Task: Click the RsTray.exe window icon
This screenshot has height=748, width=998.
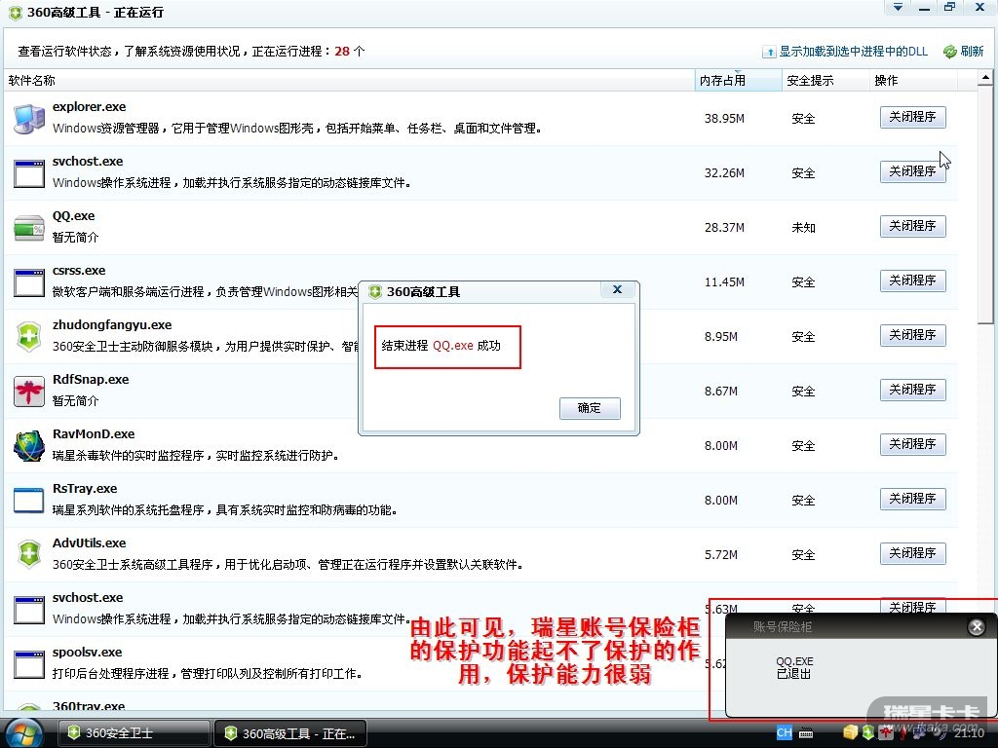Action: 29,501
